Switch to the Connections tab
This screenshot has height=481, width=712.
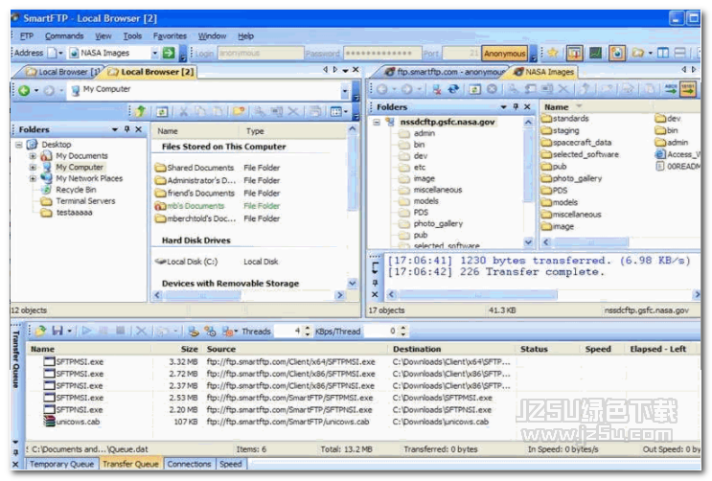[x=189, y=464]
